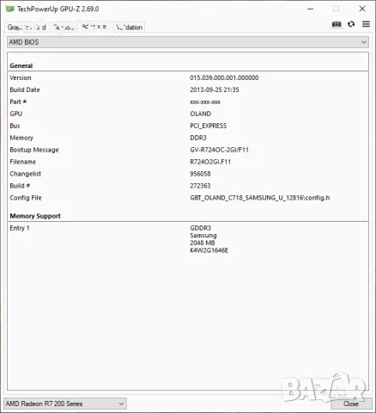Open the Validation tab
Viewport: 376px width, 413px height.
point(130,28)
